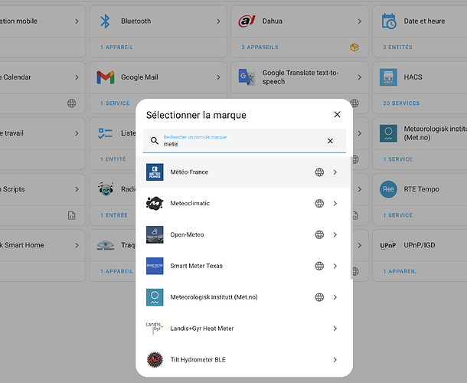
Task: Open Google Mail card chevron
Action: tap(218, 77)
